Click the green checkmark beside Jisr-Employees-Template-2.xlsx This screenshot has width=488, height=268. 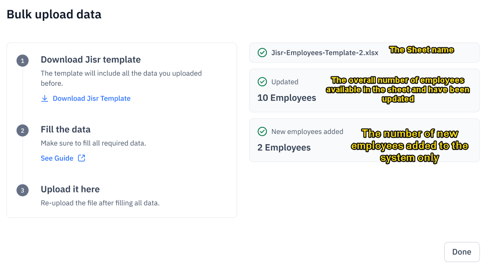pyautogui.click(x=262, y=52)
